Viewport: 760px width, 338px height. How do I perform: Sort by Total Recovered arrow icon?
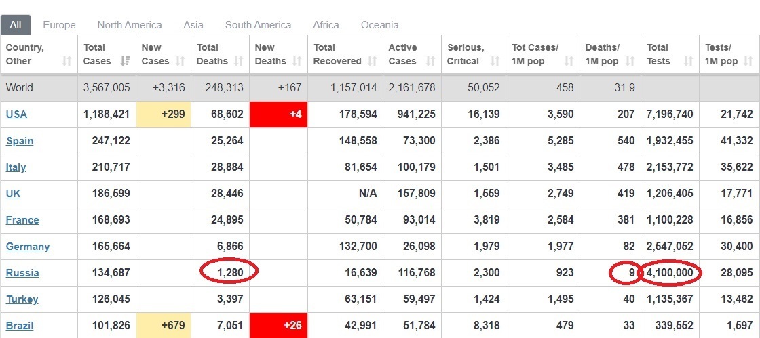(372, 61)
